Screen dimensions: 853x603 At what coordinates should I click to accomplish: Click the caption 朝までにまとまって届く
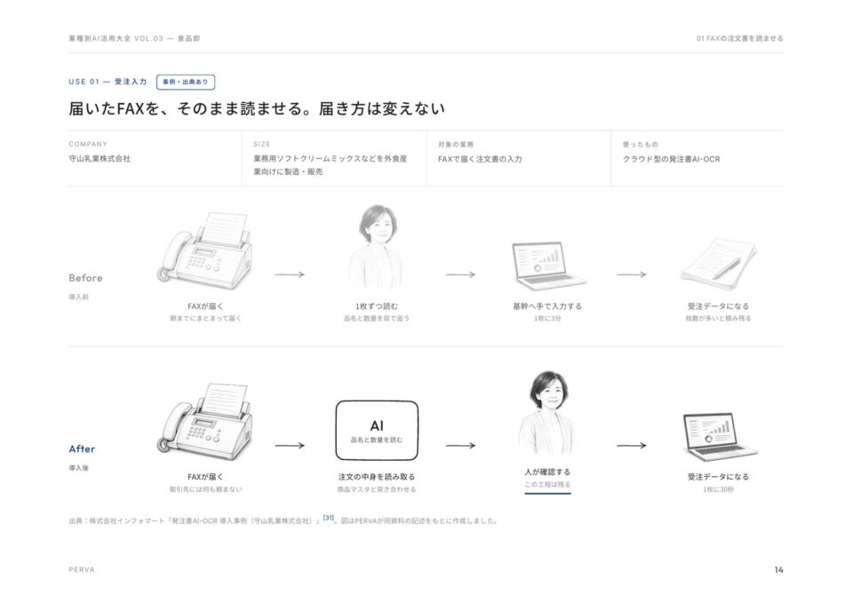(x=205, y=319)
